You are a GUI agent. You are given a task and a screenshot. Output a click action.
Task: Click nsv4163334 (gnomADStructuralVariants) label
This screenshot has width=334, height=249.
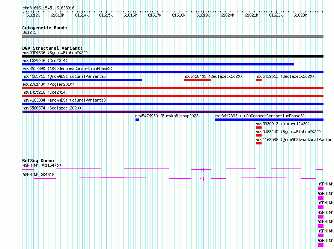pyautogui.click(x=64, y=100)
